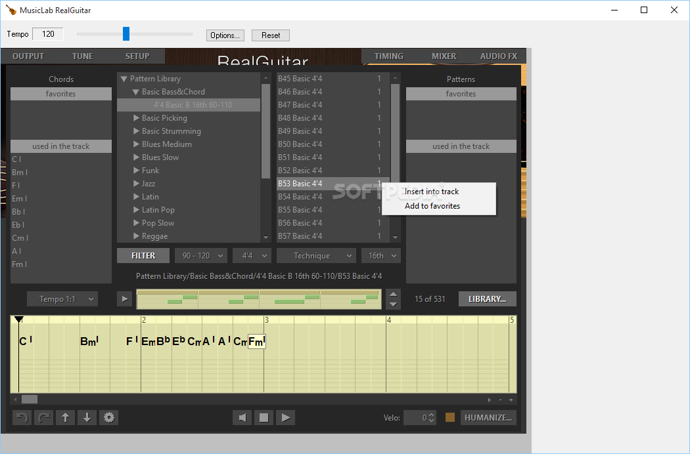Preview the selected pattern with play icon
Screen dimensions: 690x454
125,299
